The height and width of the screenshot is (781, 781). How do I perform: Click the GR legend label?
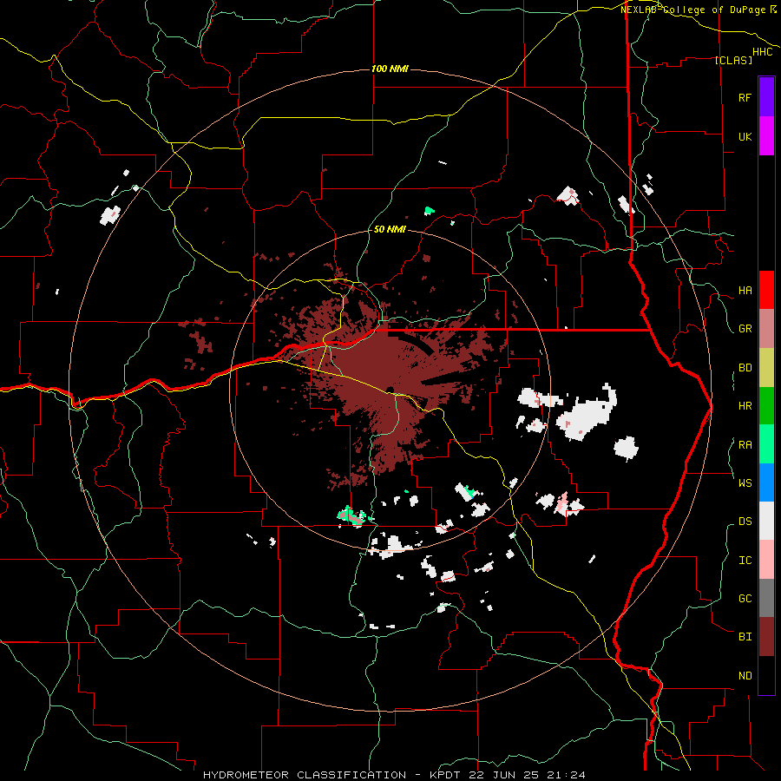pyautogui.click(x=745, y=329)
